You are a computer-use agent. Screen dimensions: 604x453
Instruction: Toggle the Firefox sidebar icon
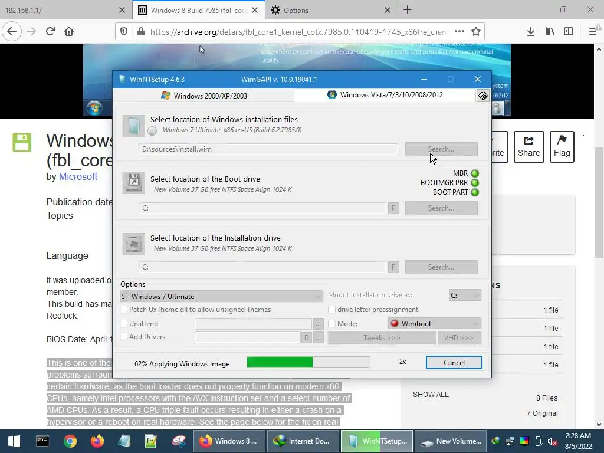pos(569,32)
